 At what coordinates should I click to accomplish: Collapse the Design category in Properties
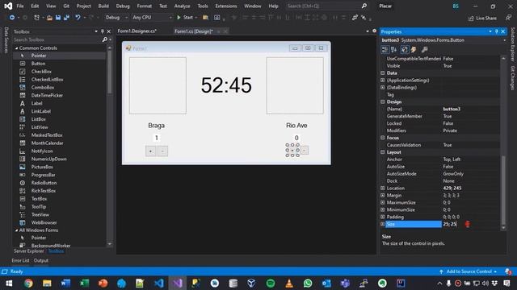tap(382, 102)
